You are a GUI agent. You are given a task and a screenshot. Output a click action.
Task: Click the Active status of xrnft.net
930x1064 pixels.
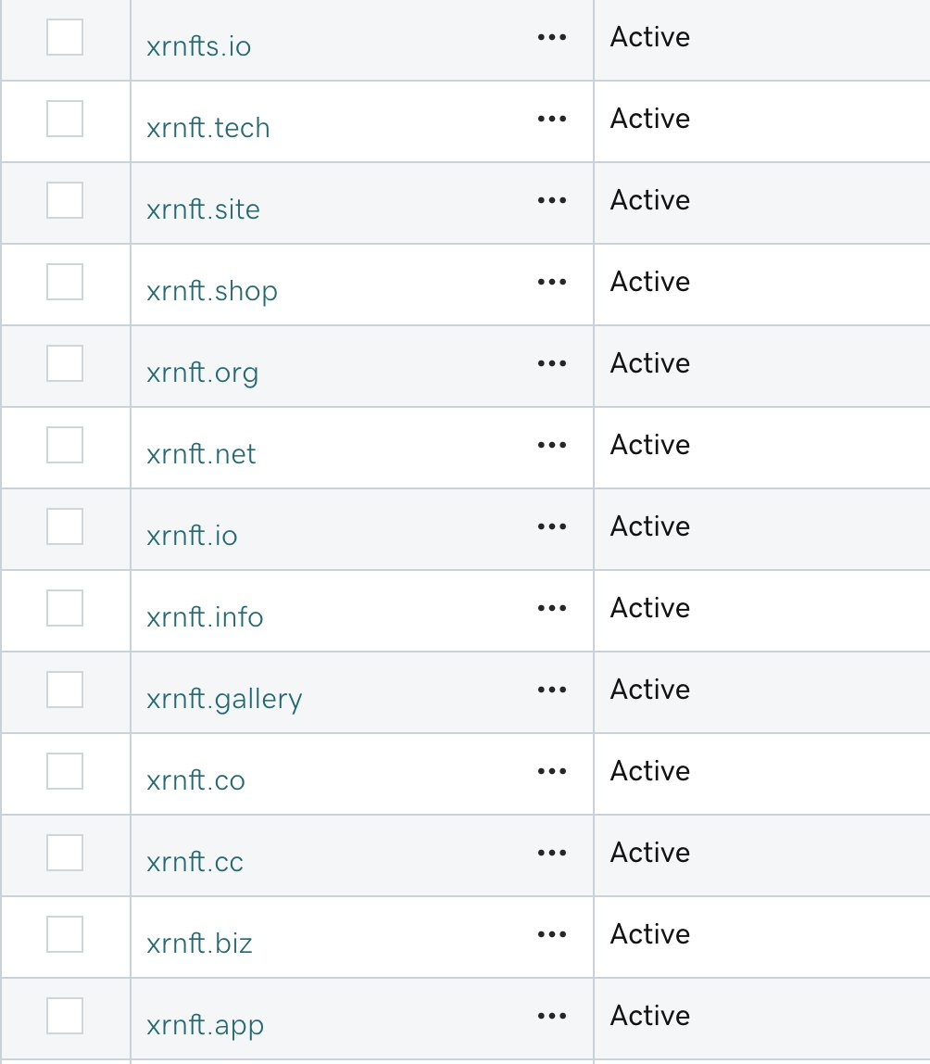coord(650,445)
